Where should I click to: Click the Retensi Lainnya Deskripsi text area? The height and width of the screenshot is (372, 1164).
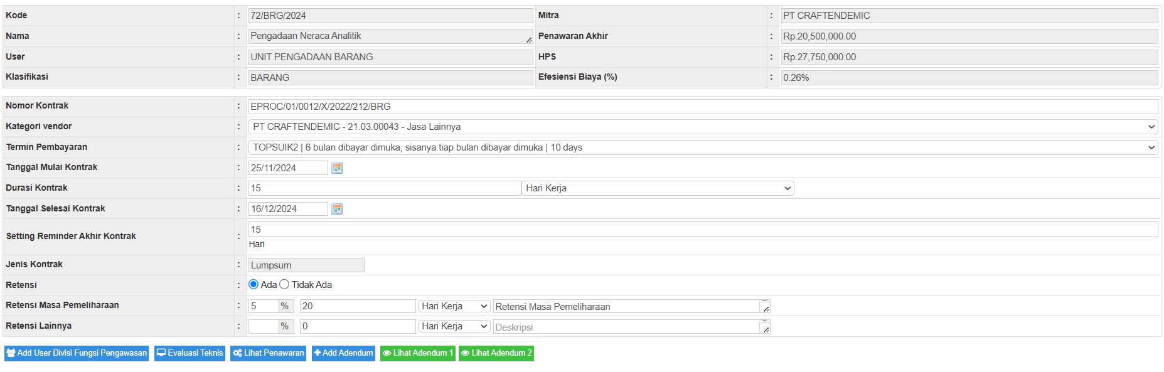626,327
